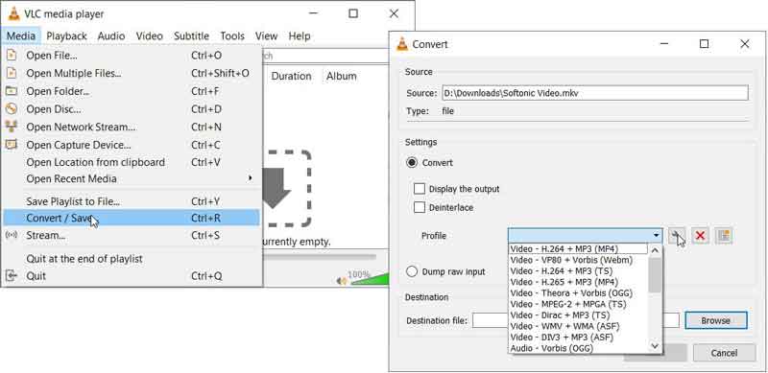Image resolution: width=768 pixels, height=373 pixels.
Task: Click the Browse button
Action: (715, 320)
